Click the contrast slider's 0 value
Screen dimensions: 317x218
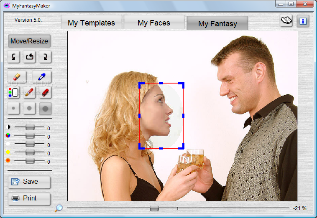pyautogui.click(x=49, y=128)
